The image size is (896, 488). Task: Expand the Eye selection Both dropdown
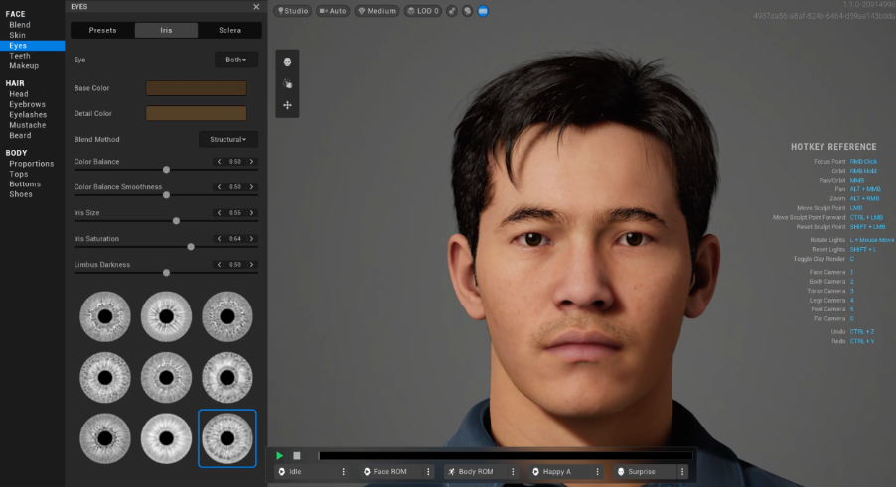(x=236, y=60)
